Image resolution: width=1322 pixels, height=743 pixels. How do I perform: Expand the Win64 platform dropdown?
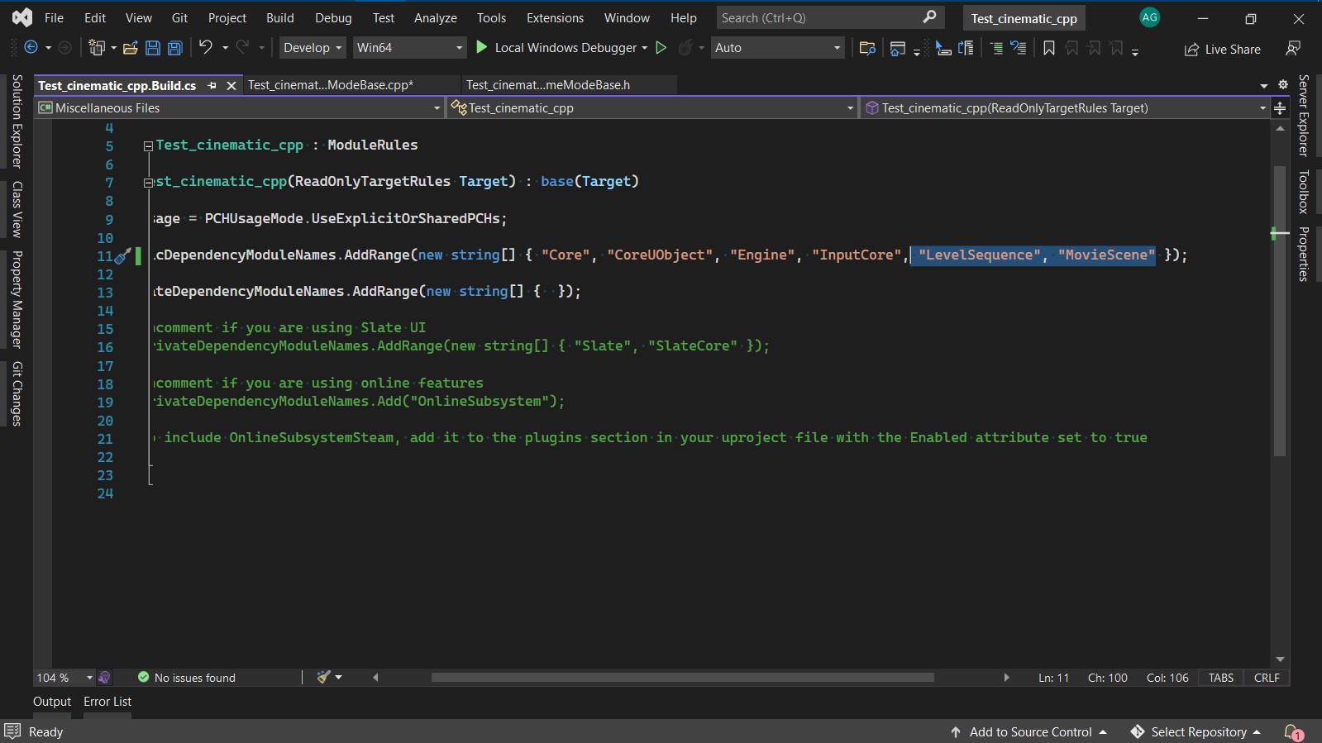click(x=409, y=48)
